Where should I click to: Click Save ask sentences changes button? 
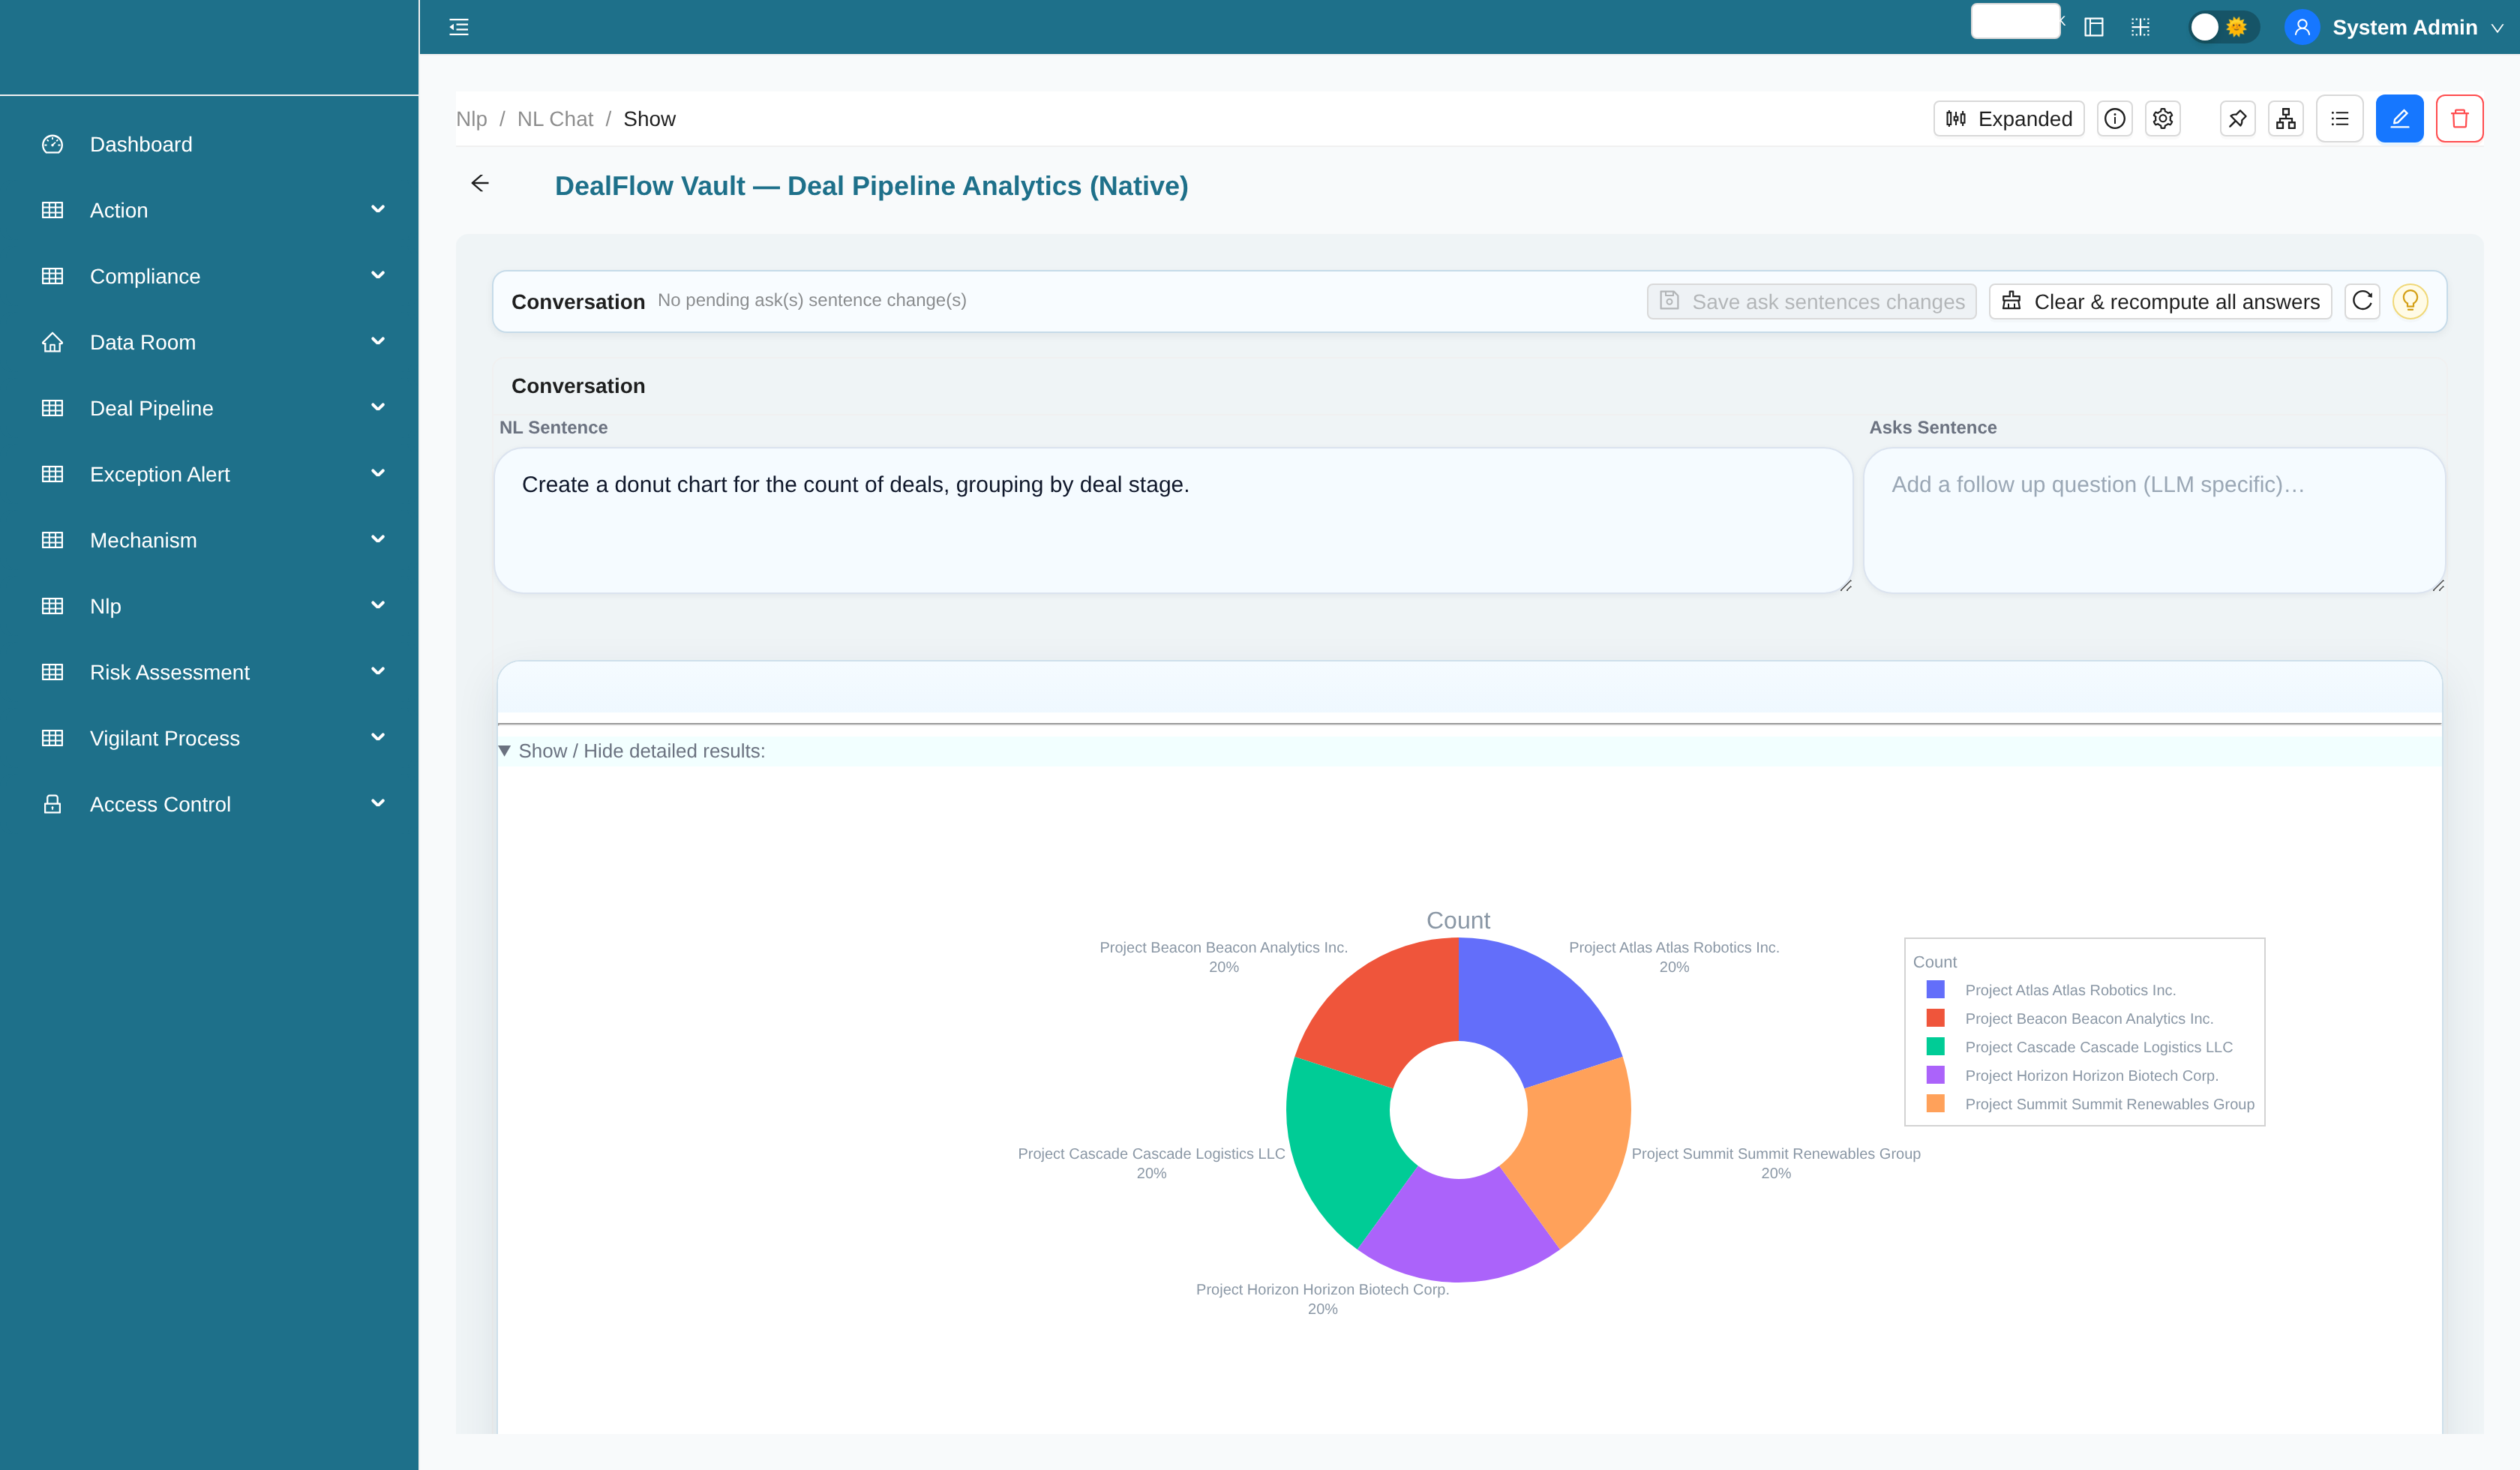[x=1811, y=301]
